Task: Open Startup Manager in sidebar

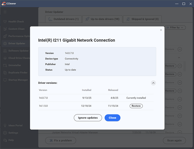Action: (16, 80)
